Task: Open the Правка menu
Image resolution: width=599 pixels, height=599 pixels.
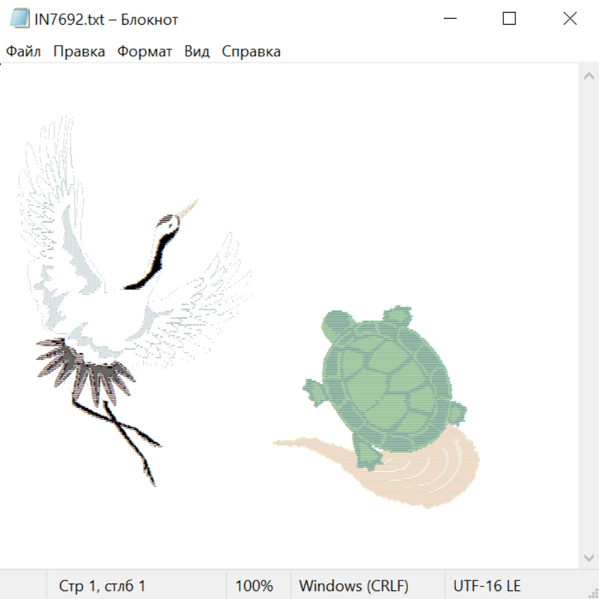Action: (x=79, y=51)
